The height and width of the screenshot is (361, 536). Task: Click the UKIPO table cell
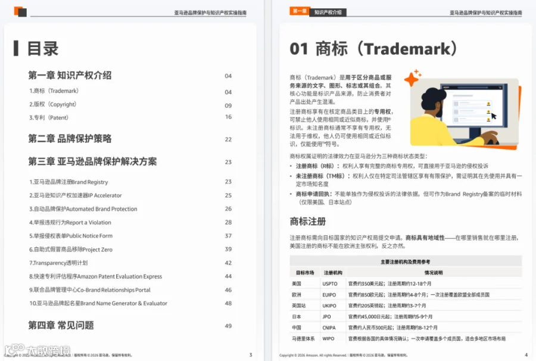pyautogui.click(x=329, y=306)
